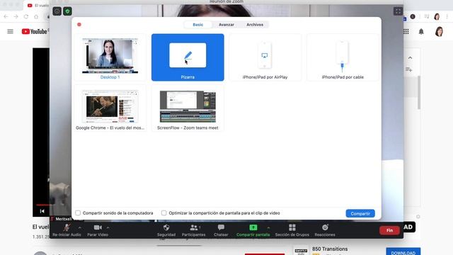The image size is (453, 255).
Task: Enable Optimizar la compartición para clip de video
Action: [x=164, y=212]
